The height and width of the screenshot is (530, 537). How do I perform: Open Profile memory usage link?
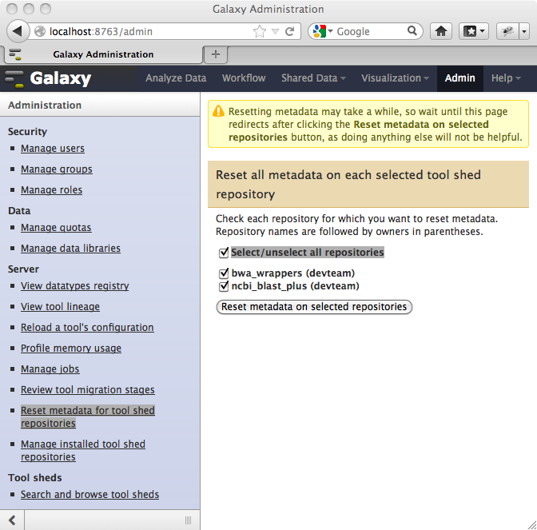(71, 348)
